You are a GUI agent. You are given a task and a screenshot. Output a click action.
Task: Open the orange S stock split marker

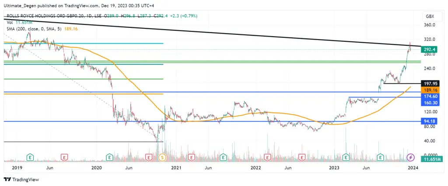[x=163, y=157]
